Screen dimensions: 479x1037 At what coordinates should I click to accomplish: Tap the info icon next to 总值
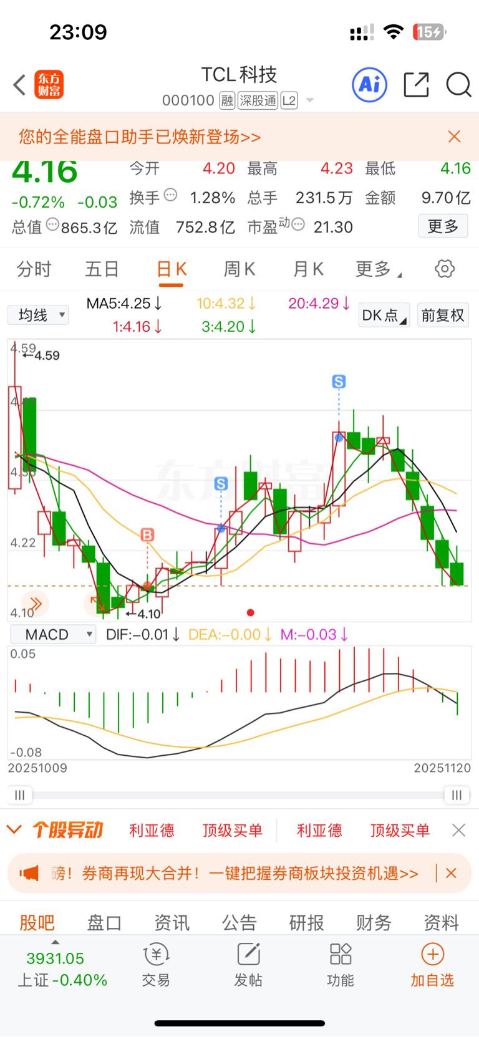click(x=53, y=224)
